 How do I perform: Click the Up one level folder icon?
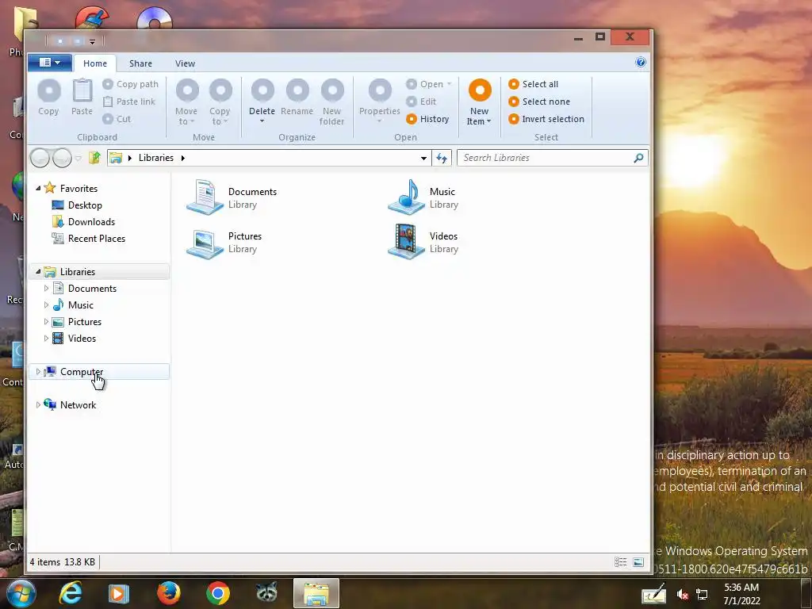coord(94,158)
